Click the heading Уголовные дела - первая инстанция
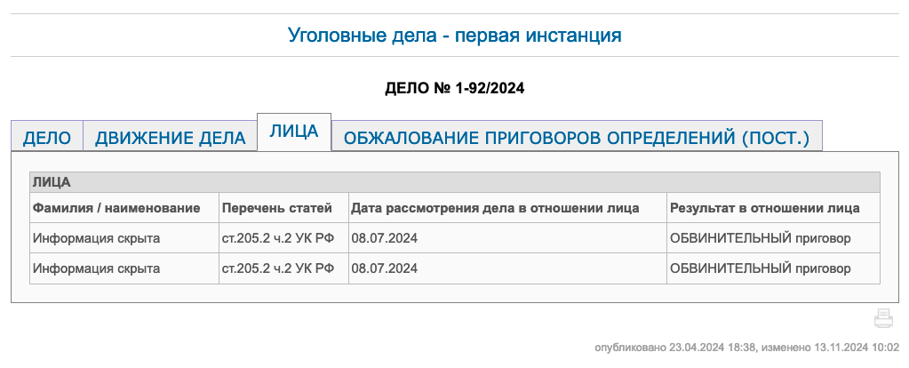 tap(454, 36)
